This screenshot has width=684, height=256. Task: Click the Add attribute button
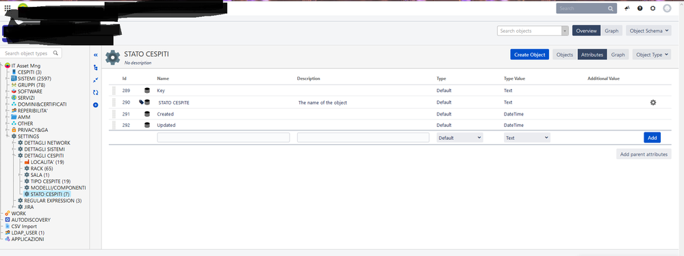point(652,137)
